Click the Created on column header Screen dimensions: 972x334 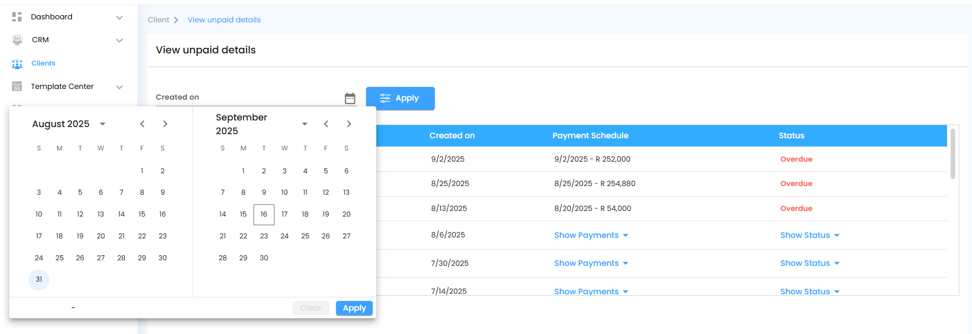[x=452, y=136]
